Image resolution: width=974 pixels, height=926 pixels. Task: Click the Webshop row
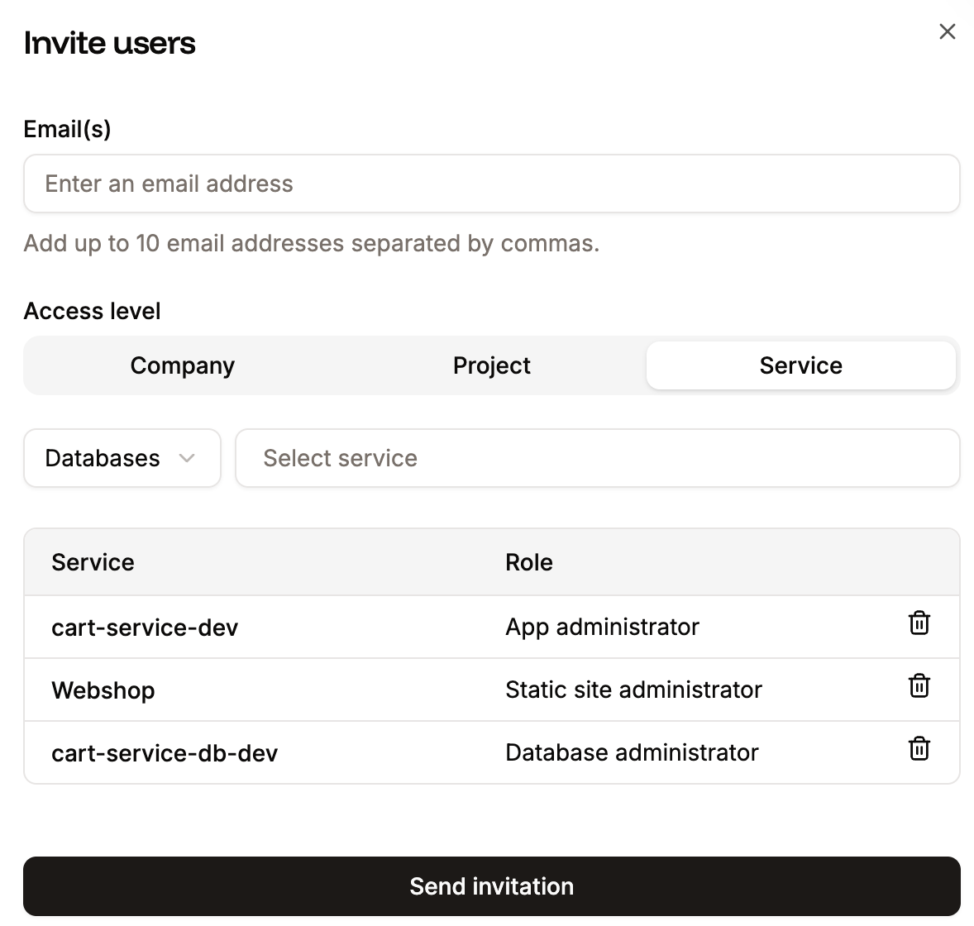tap(103, 690)
